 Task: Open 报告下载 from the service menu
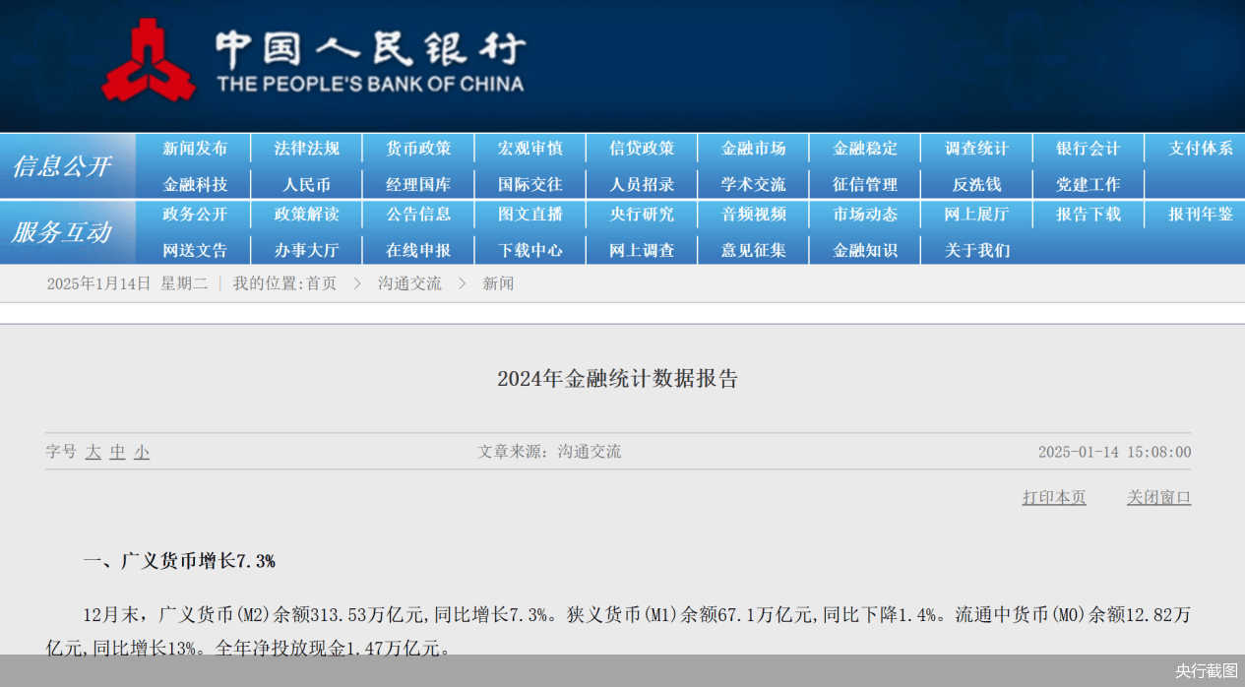click(1088, 215)
